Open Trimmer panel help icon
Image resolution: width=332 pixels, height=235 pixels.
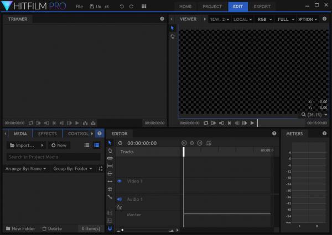[x=162, y=19]
